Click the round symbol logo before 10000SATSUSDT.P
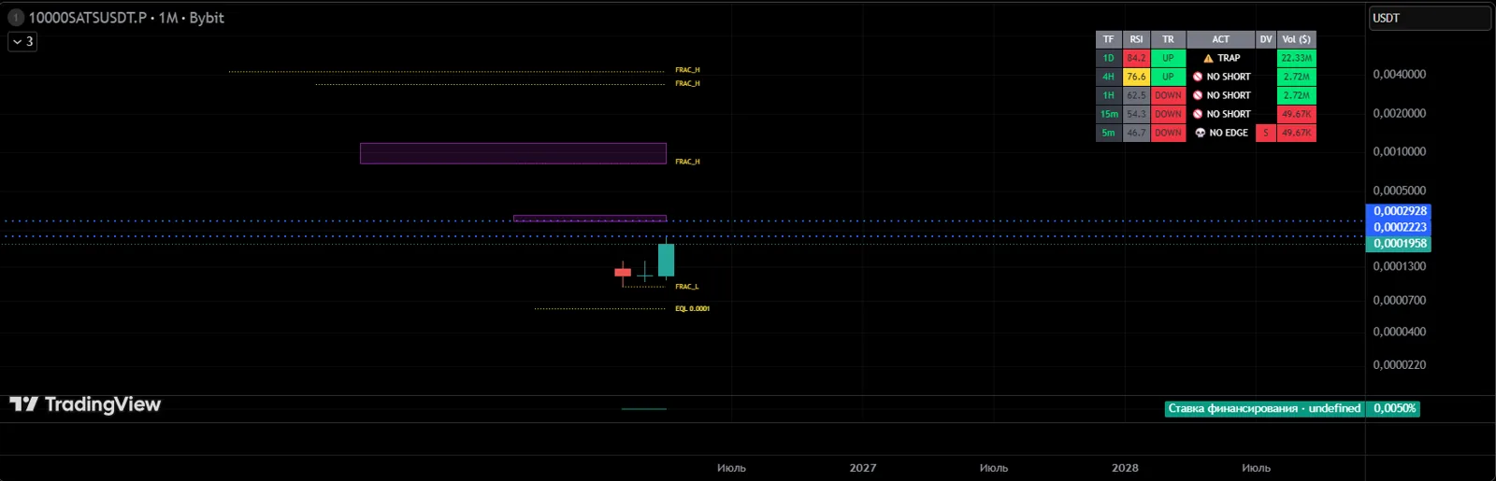 (15, 18)
